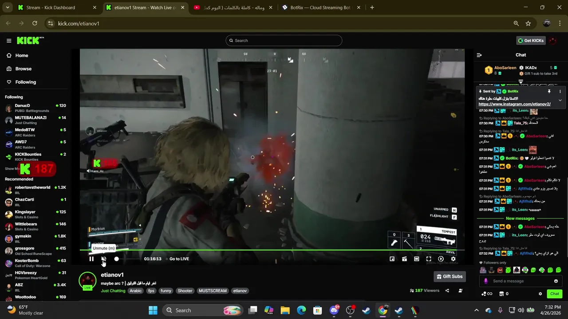Open the chat shop icon showing 0
Screen dimensions: 568x319
point(504,294)
